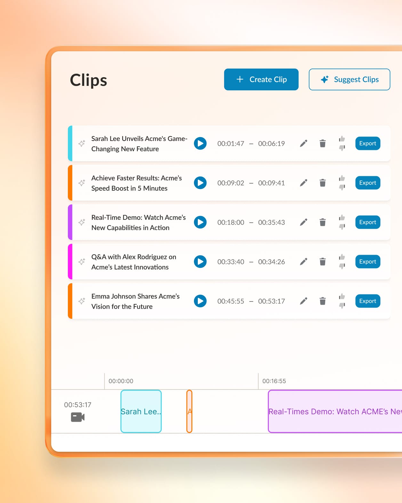Click the end time 00:34:26
The height and width of the screenshot is (503, 402).
click(x=271, y=262)
